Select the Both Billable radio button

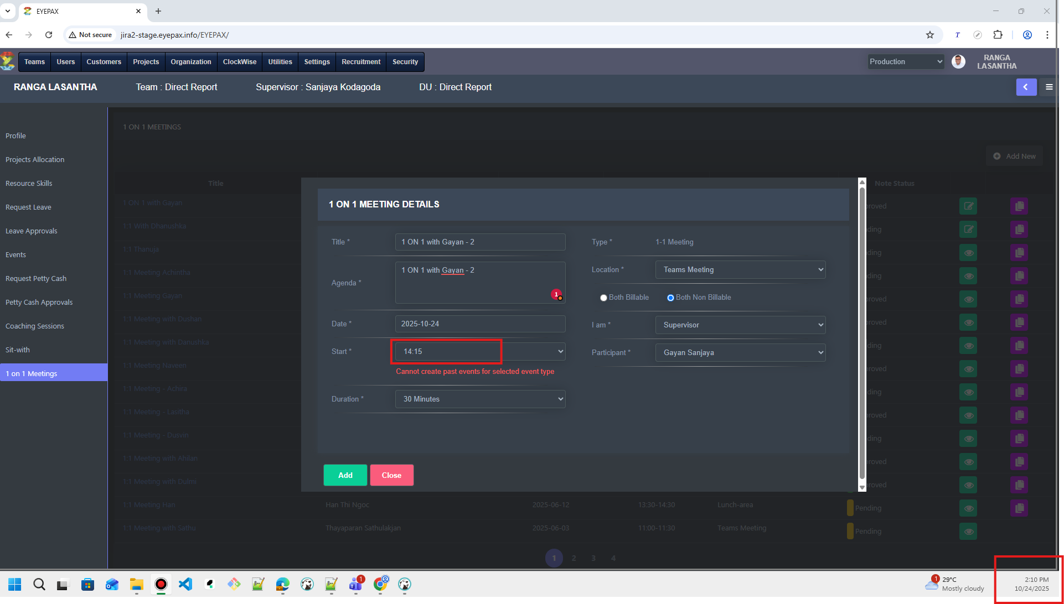point(603,298)
